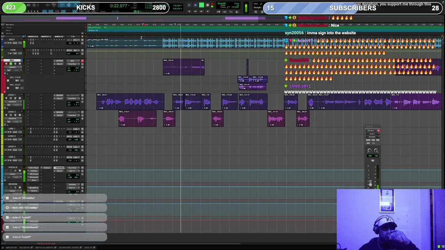Click the SENDS A-E column header

59,36
